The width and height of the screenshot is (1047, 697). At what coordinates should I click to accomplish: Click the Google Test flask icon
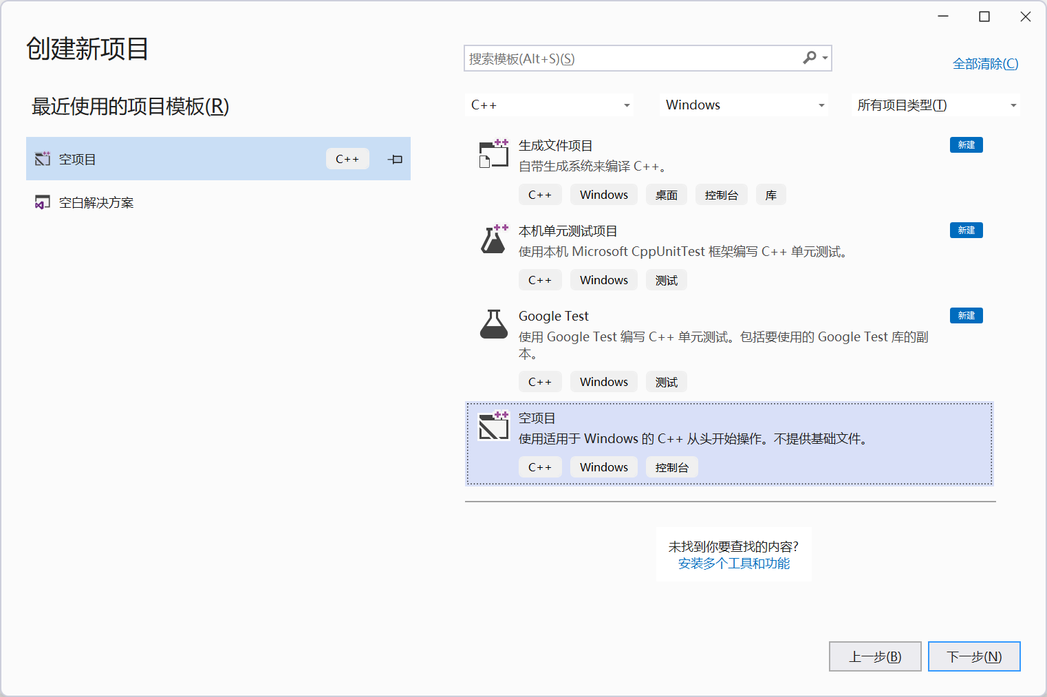[493, 324]
